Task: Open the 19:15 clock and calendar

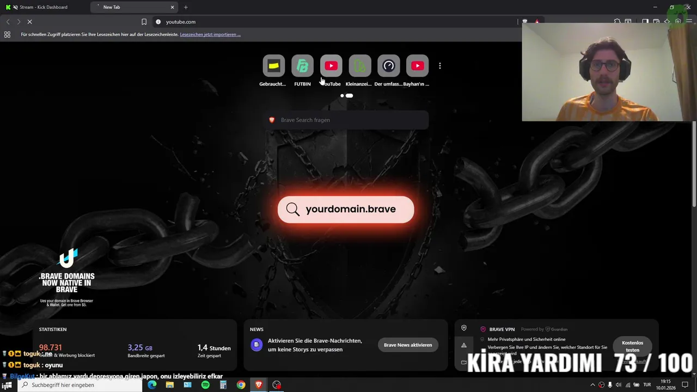Action: click(665, 385)
